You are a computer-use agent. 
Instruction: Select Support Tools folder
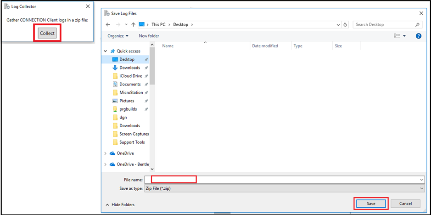click(x=132, y=142)
